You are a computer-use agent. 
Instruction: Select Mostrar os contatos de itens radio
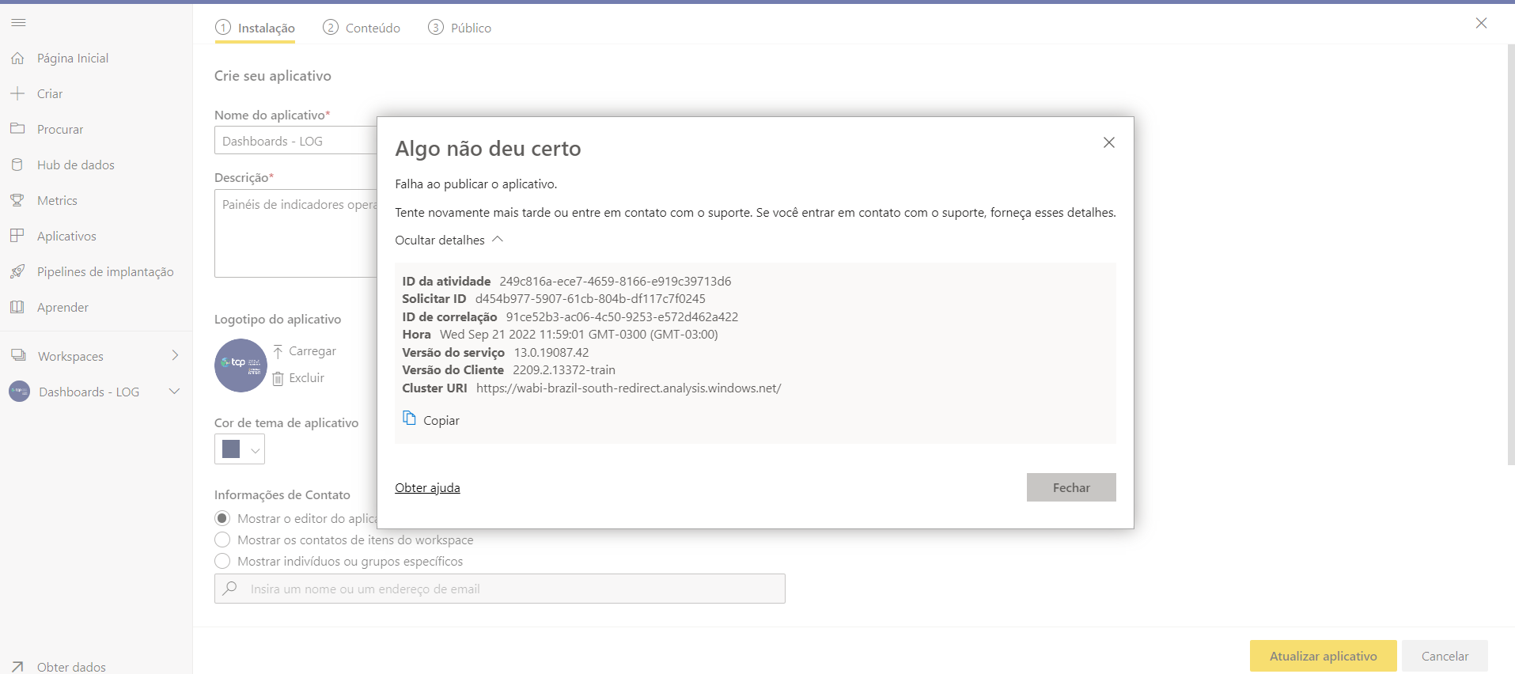(222, 540)
